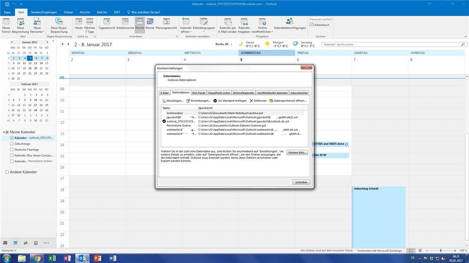This screenshot has width=469, height=263.
Task: Open the Planungsansicht view
Action: tap(166, 24)
